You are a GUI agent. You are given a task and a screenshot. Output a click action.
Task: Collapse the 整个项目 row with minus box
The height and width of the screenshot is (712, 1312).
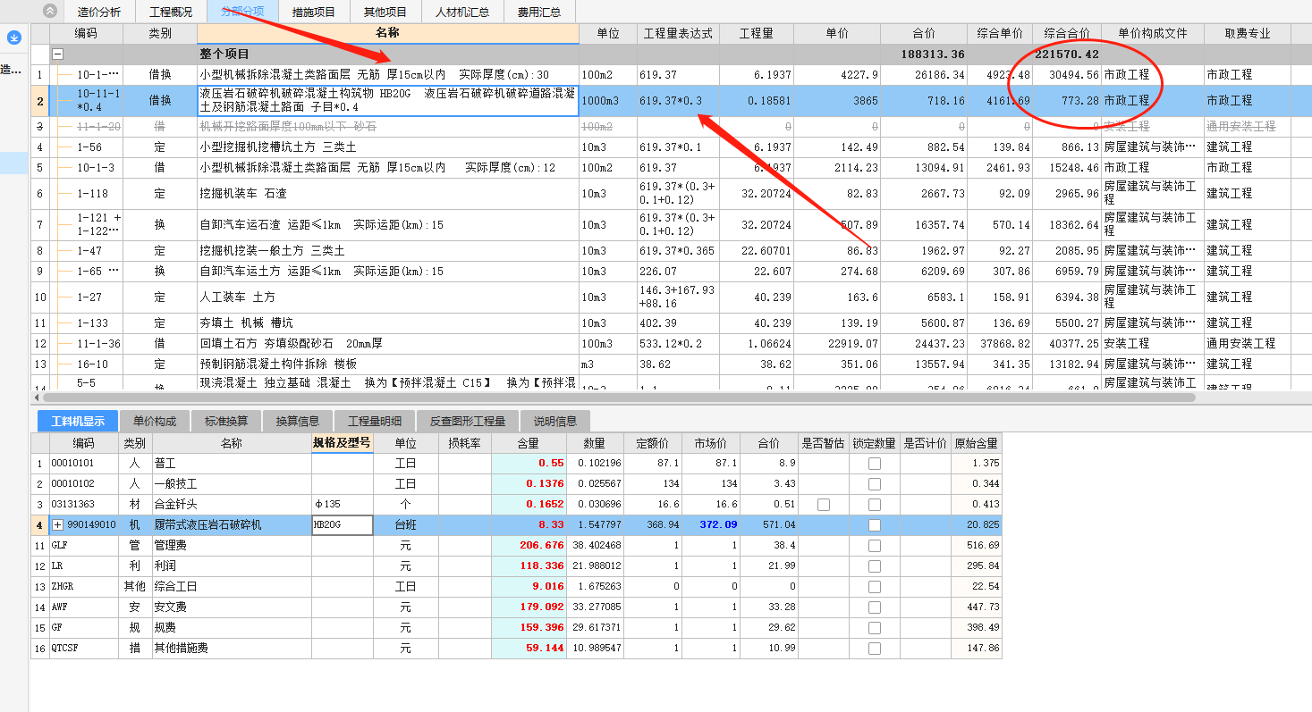tap(58, 54)
